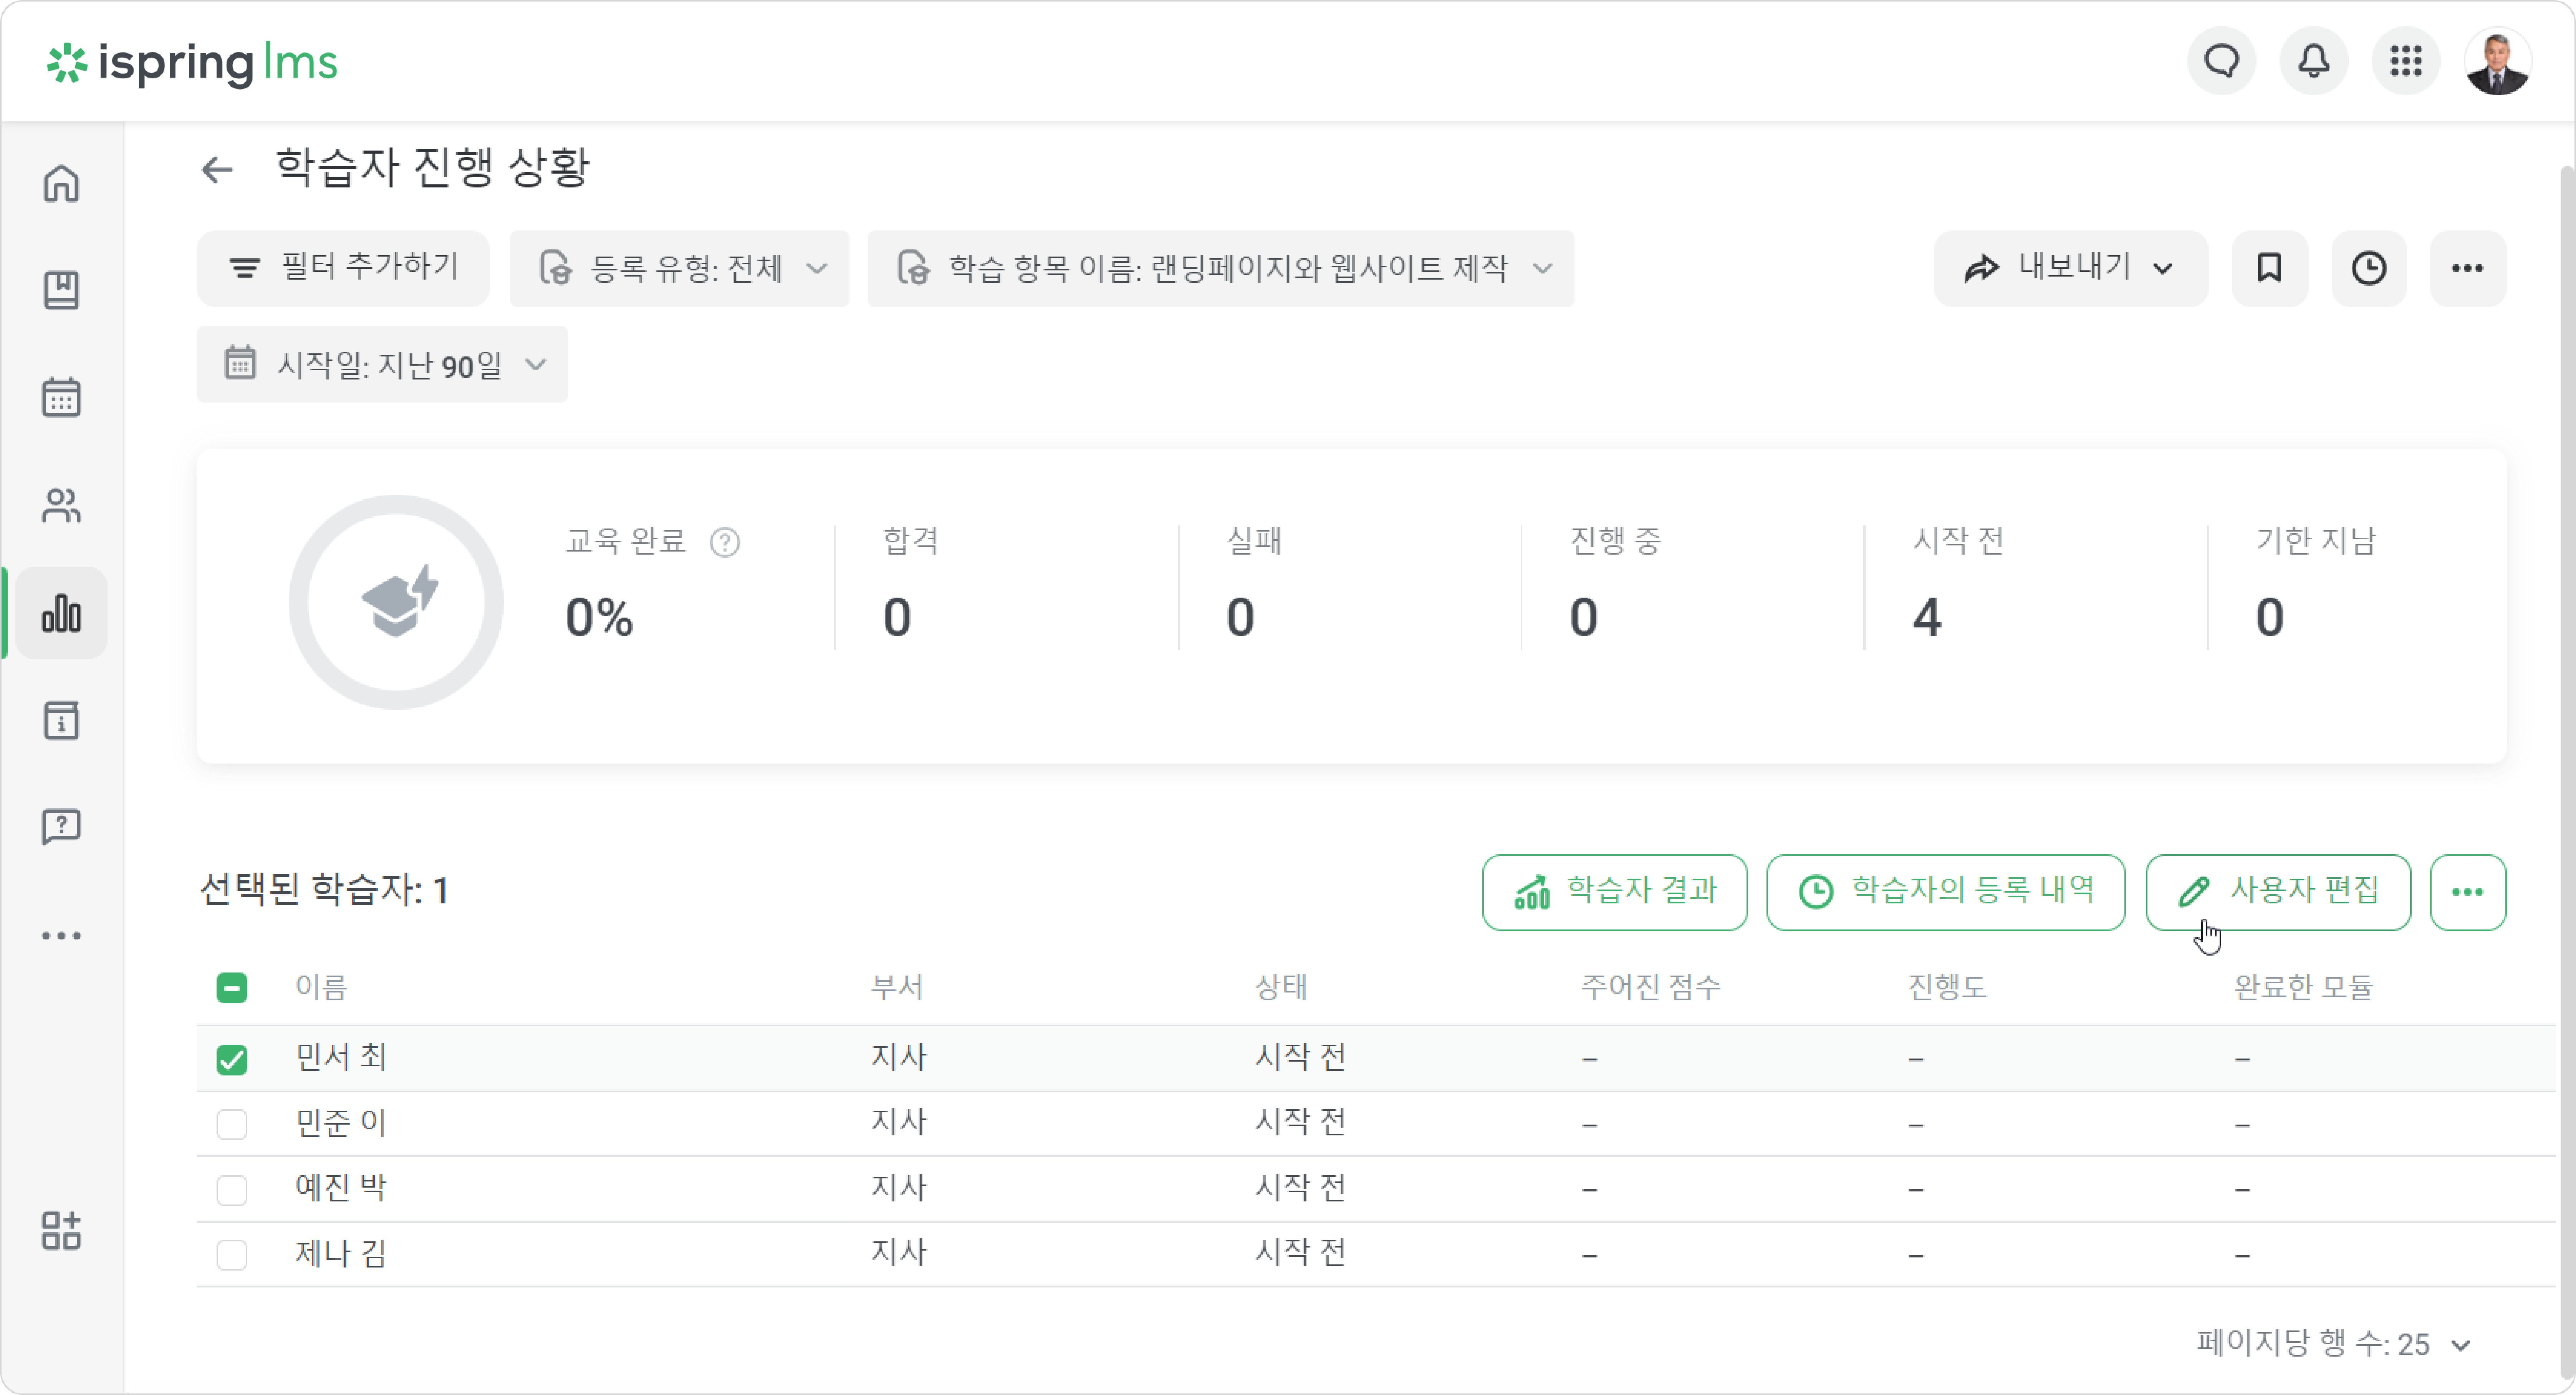Screen dimensions: 2576x1395
Task: Expand the 시작일: 지난 90일 date filter
Action: [382, 364]
